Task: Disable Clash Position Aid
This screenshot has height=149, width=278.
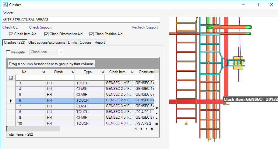Action: 91,34
